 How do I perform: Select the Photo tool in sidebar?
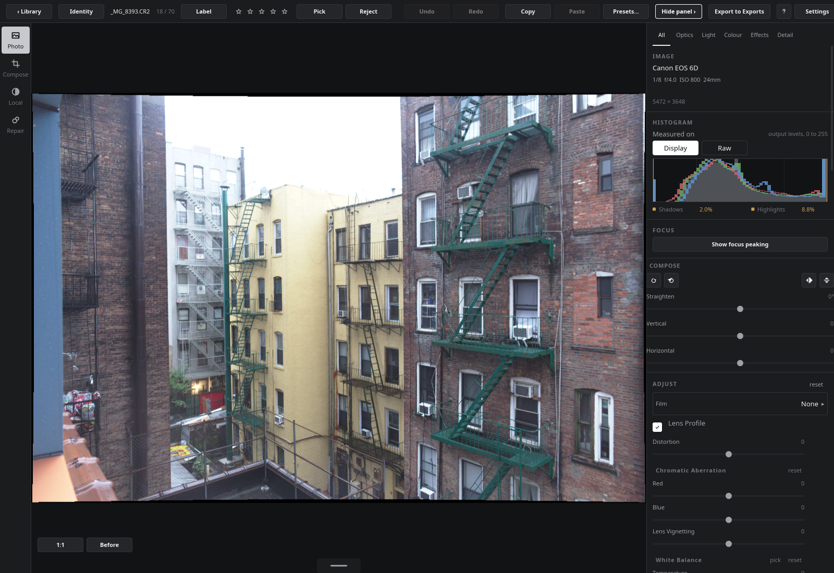(x=16, y=40)
